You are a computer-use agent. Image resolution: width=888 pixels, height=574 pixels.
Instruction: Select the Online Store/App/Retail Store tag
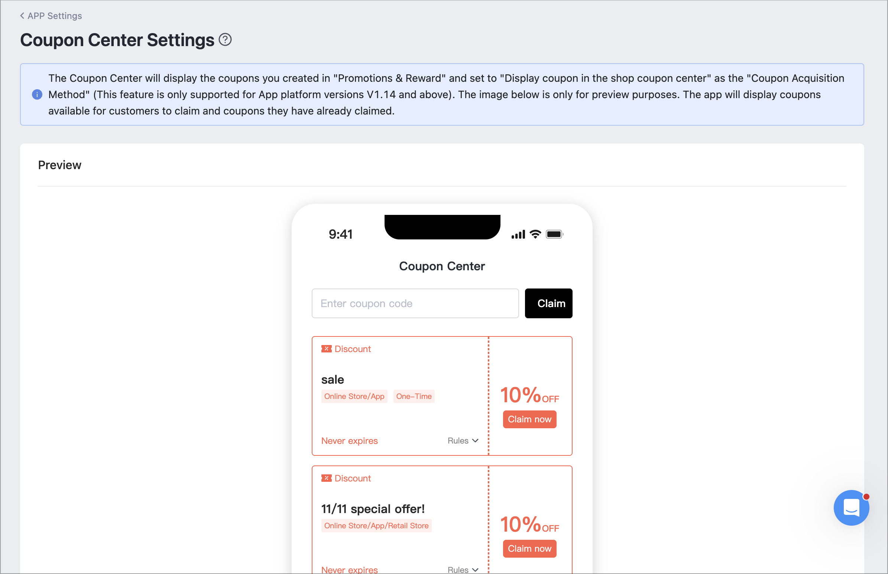click(376, 526)
